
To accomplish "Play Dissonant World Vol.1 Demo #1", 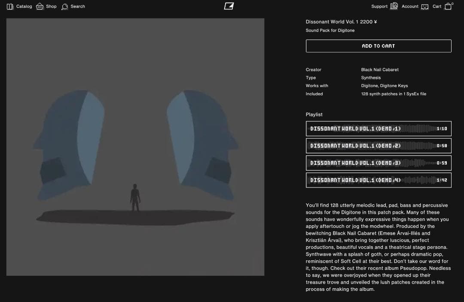I will 379,129.
